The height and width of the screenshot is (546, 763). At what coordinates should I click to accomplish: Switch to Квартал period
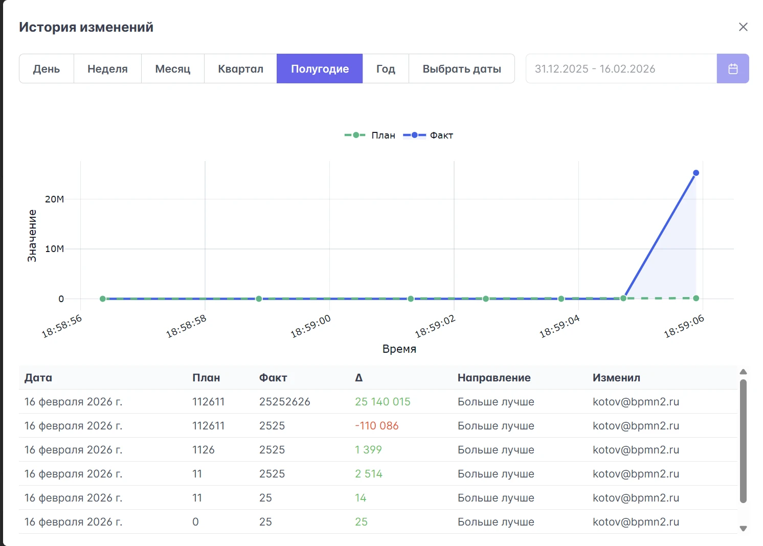[240, 69]
